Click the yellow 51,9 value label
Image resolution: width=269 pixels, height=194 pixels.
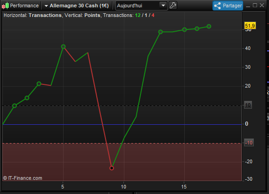click(x=250, y=26)
